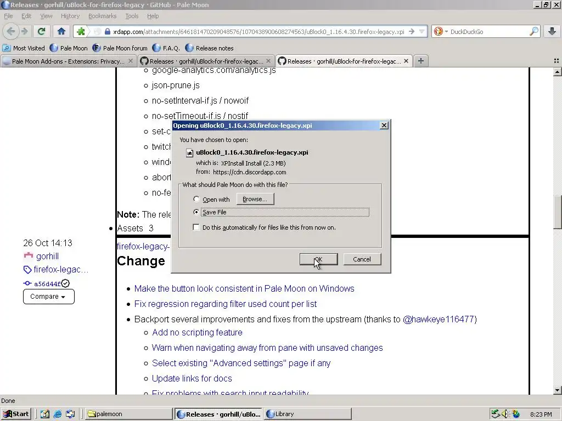Screen dimensions: 562x421
Task: Open the Release notes bookmark
Action: (x=210, y=48)
